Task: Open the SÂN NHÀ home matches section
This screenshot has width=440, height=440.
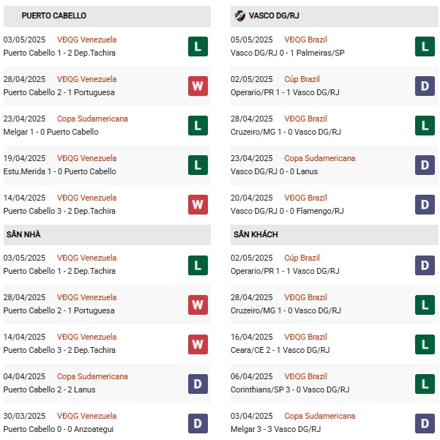Action: (x=26, y=234)
